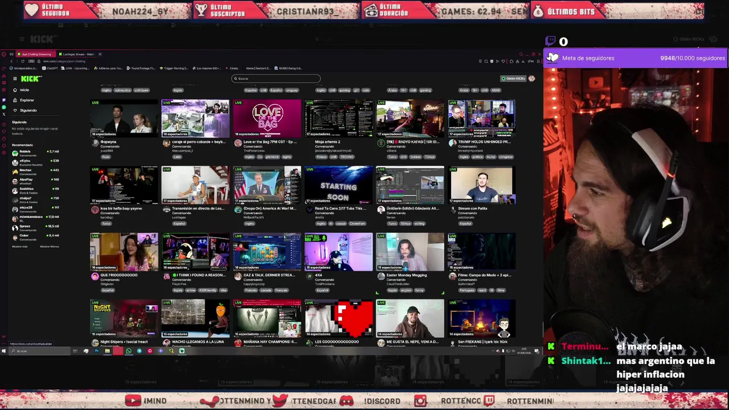Click the kick.com address bar
This screenshot has width=729, height=410.
point(64,61)
